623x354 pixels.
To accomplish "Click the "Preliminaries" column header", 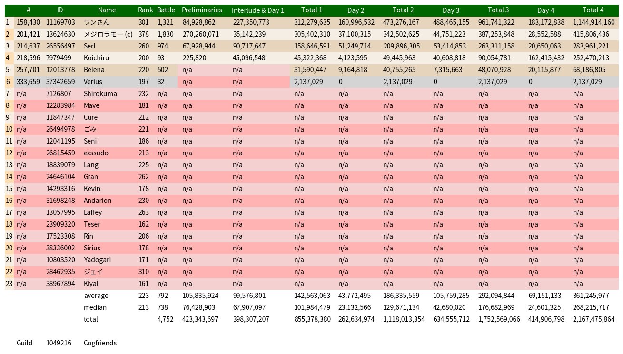I will click(x=202, y=10).
